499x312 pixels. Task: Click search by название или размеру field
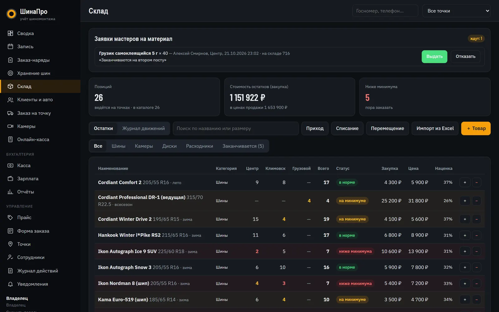236,129
